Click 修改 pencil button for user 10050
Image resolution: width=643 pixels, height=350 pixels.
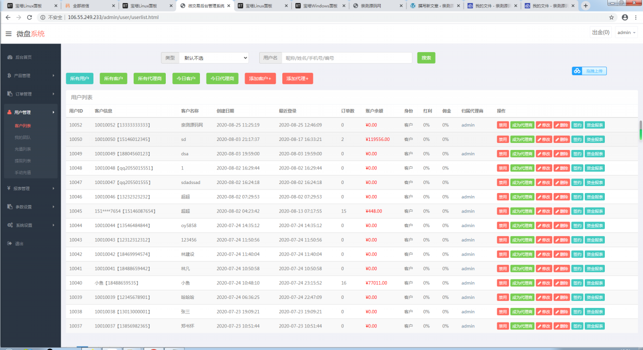(544, 139)
